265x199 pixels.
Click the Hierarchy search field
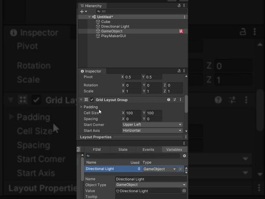[x=142, y=11]
